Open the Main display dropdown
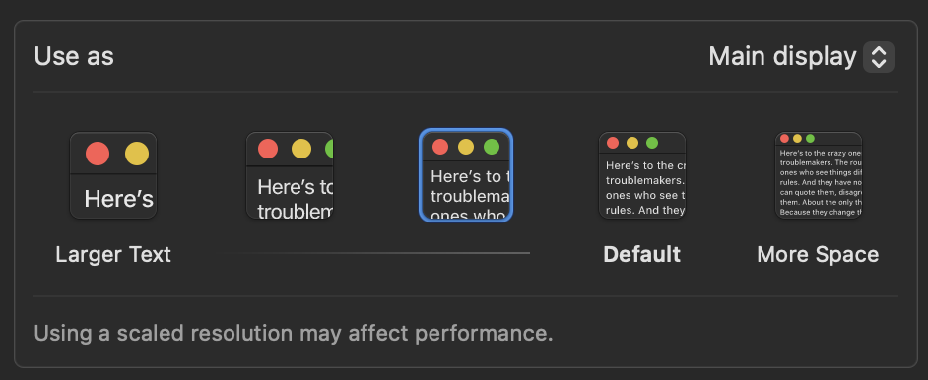The image size is (928, 380). [801, 57]
